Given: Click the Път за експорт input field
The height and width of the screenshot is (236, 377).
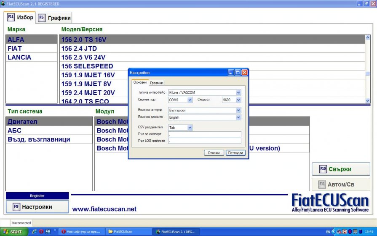Looking at the screenshot, I should (x=204, y=134).
